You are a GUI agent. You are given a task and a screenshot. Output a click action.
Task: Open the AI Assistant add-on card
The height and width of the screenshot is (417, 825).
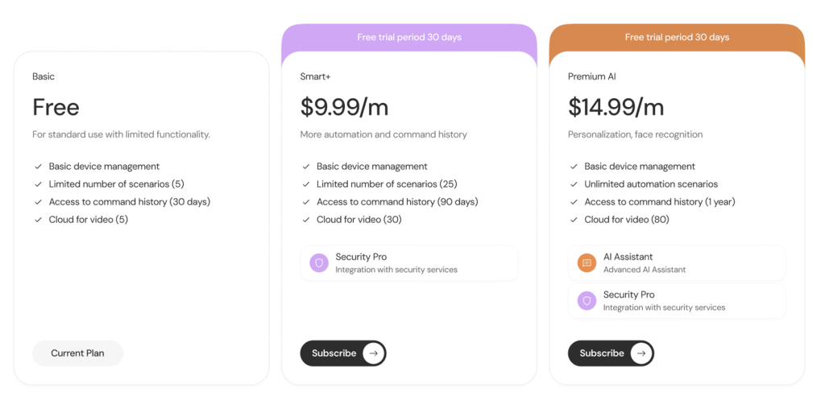click(x=677, y=263)
